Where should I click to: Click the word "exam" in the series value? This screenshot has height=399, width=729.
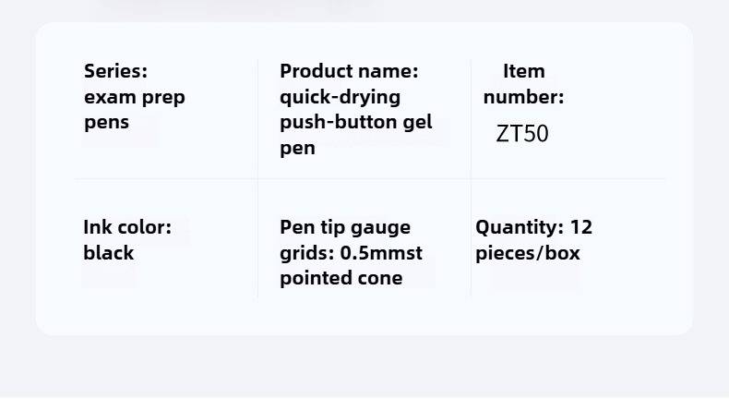click(x=109, y=97)
